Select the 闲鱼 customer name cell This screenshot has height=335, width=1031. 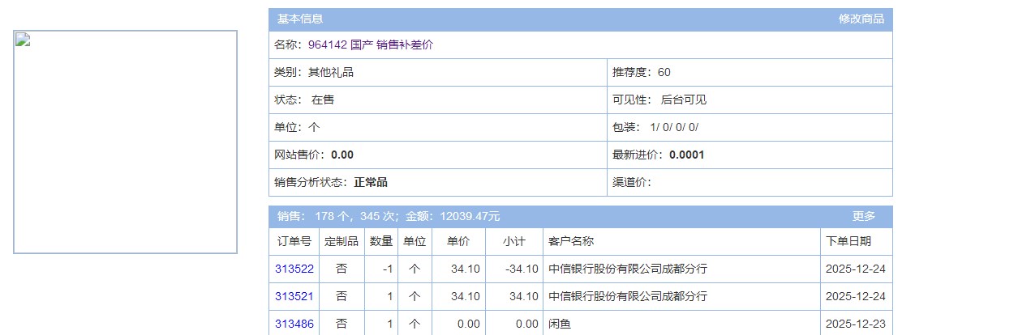(x=560, y=324)
